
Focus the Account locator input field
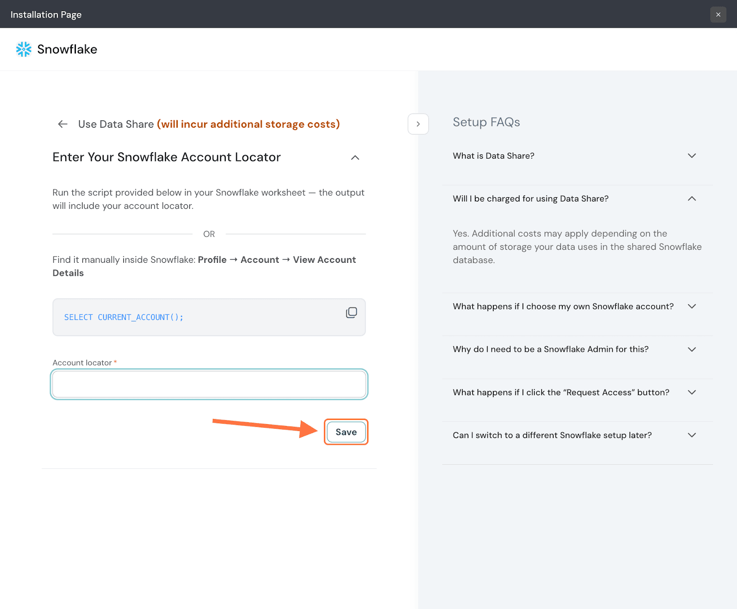(x=209, y=384)
